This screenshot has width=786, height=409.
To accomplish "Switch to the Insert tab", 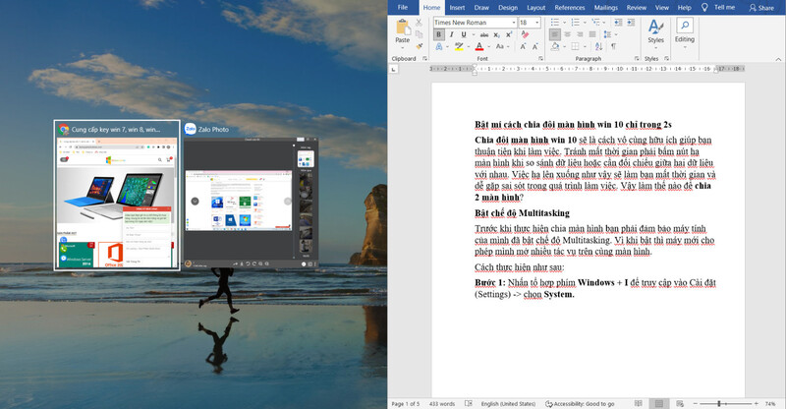I will tap(457, 8).
